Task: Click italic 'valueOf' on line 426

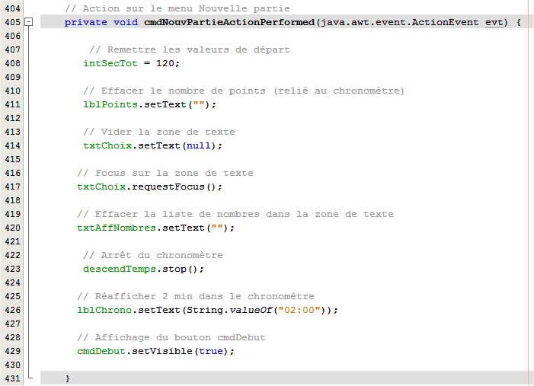Action: click(251, 310)
